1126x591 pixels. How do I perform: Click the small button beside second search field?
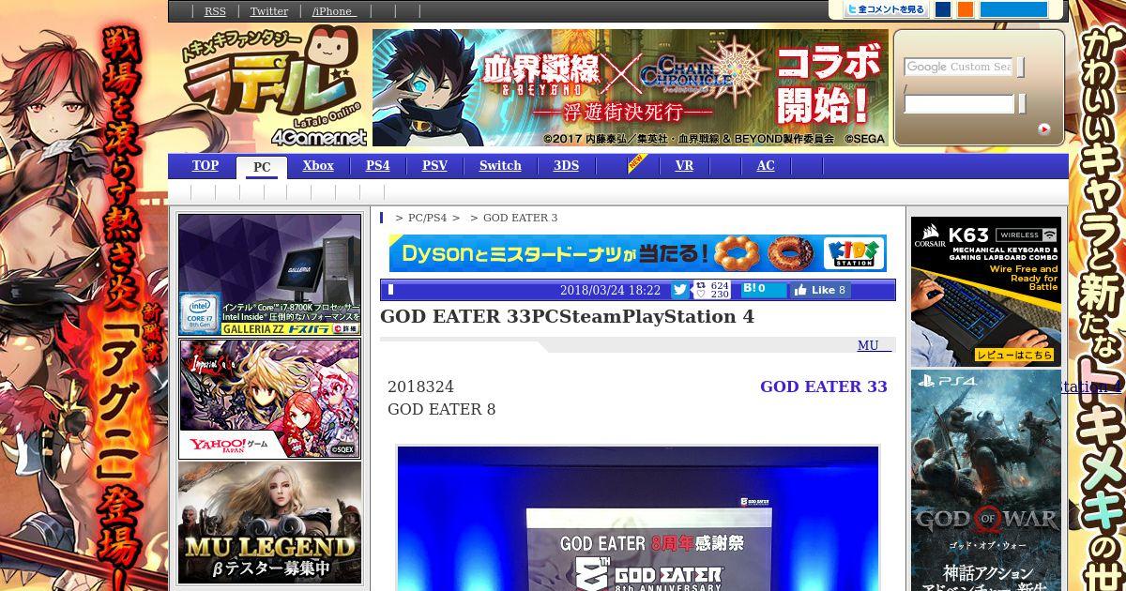click(x=1021, y=103)
